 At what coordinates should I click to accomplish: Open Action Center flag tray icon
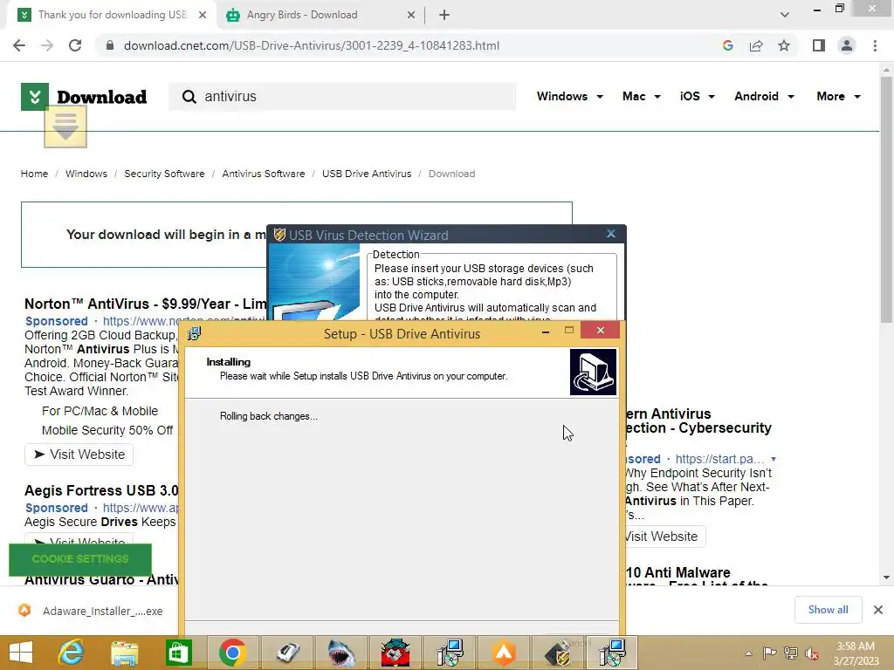tap(770, 653)
